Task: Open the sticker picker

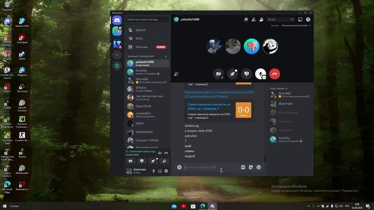Action: click(x=251, y=167)
